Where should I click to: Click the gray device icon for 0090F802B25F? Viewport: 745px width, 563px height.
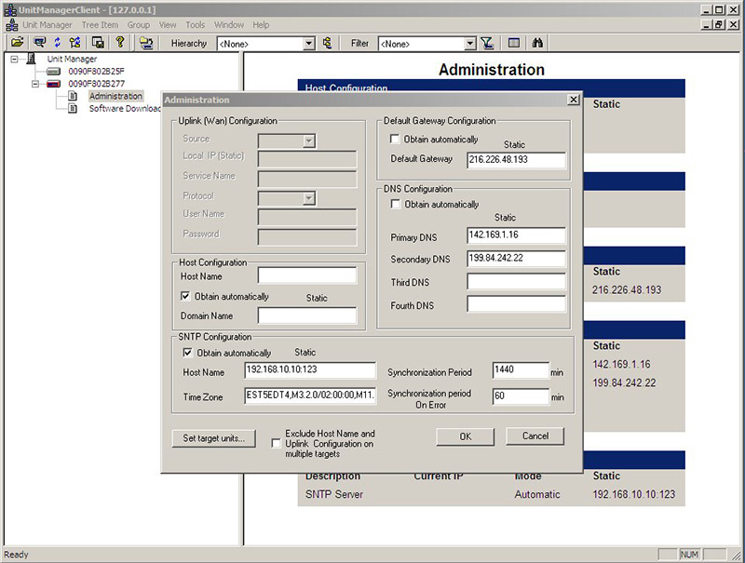(53, 72)
